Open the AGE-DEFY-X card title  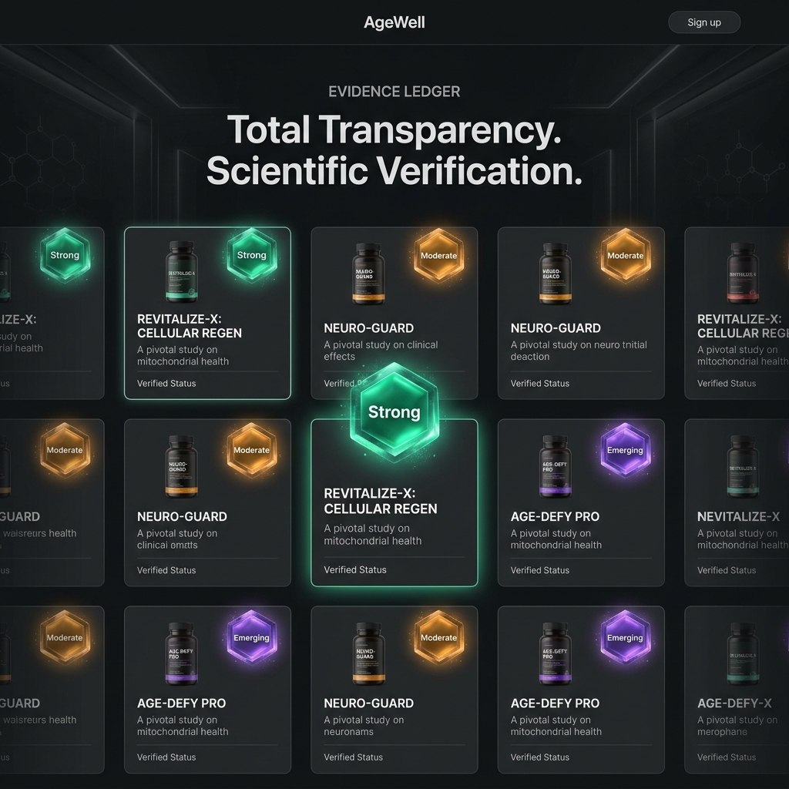click(734, 703)
